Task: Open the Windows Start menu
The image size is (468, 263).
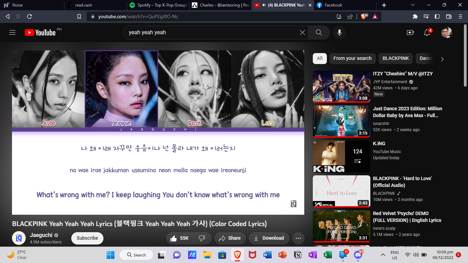Action: pyautogui.click(x=110, y=255)
